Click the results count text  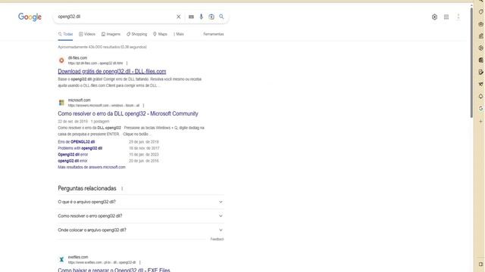(102, 47)
